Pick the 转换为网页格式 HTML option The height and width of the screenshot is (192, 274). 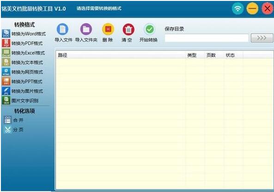23,72
